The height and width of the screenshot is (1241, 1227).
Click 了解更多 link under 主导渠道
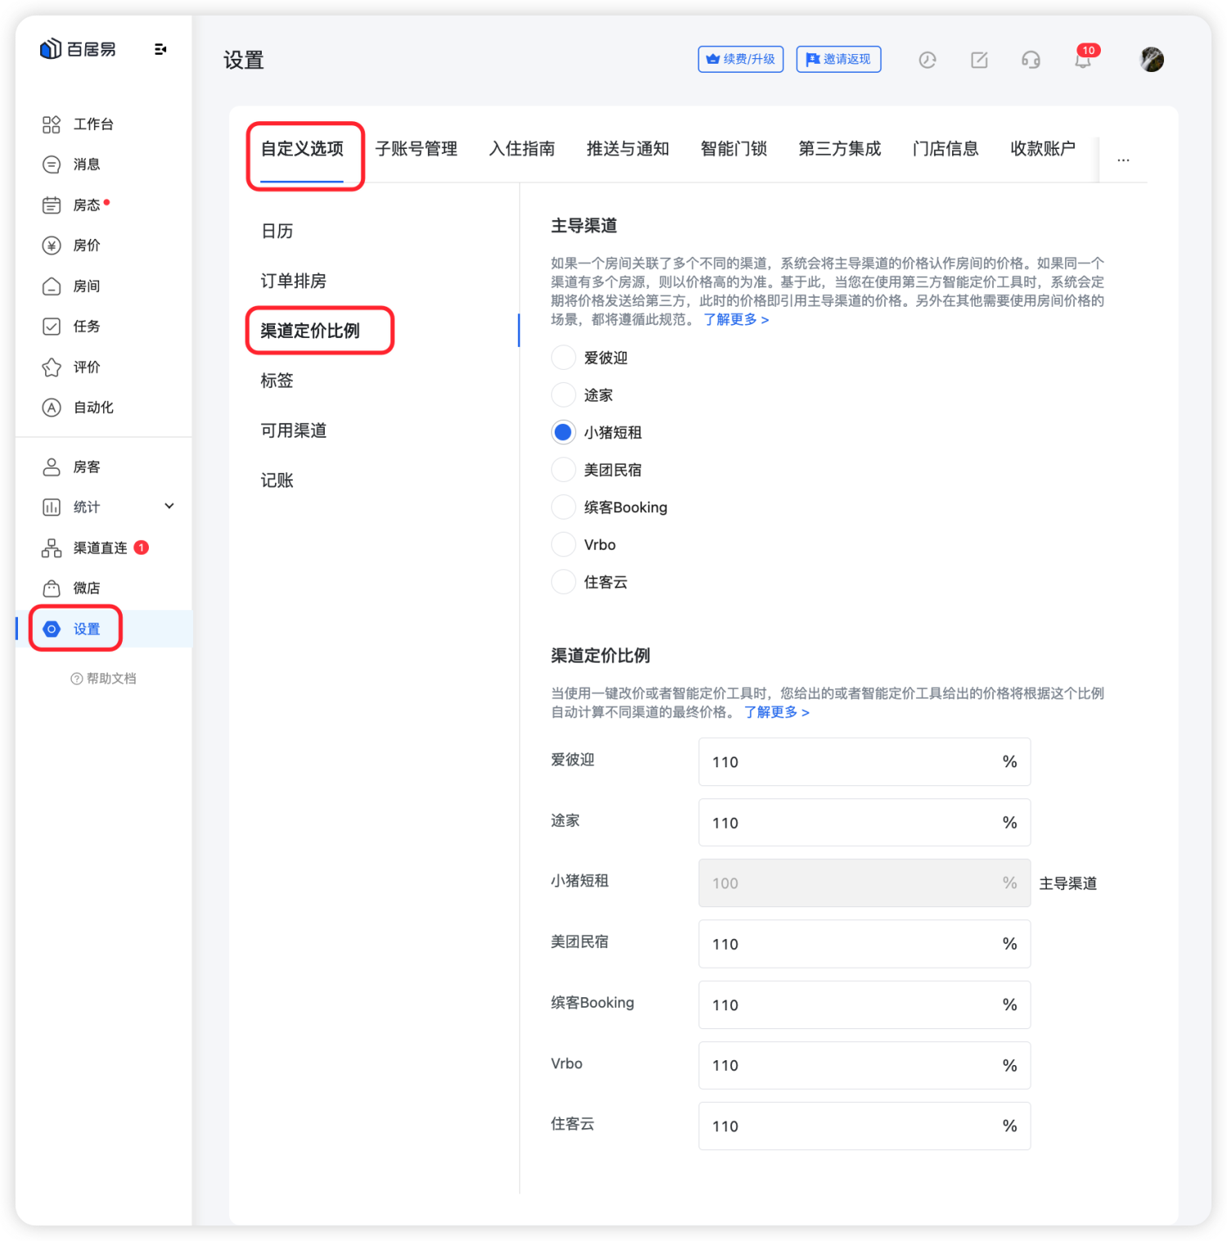(736, 320)
